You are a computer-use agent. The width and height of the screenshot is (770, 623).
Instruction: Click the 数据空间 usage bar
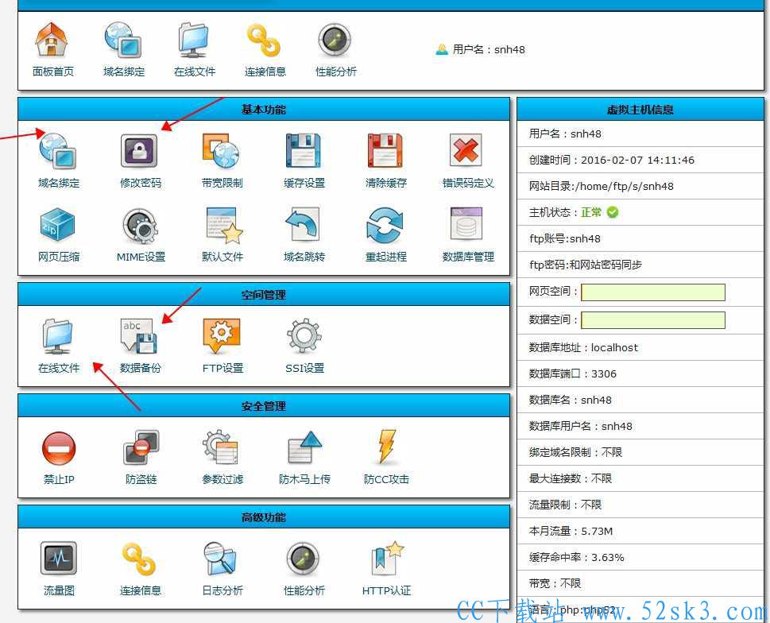652,320
